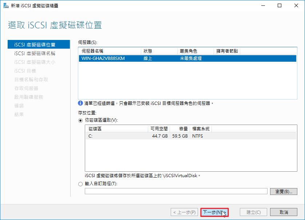Select volume row C:

[191, 136]
